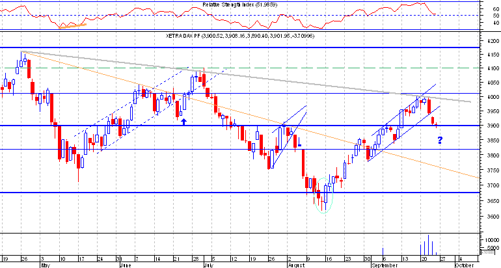501x268 pixels.
Task: Click the May month label
Action: 46,265
